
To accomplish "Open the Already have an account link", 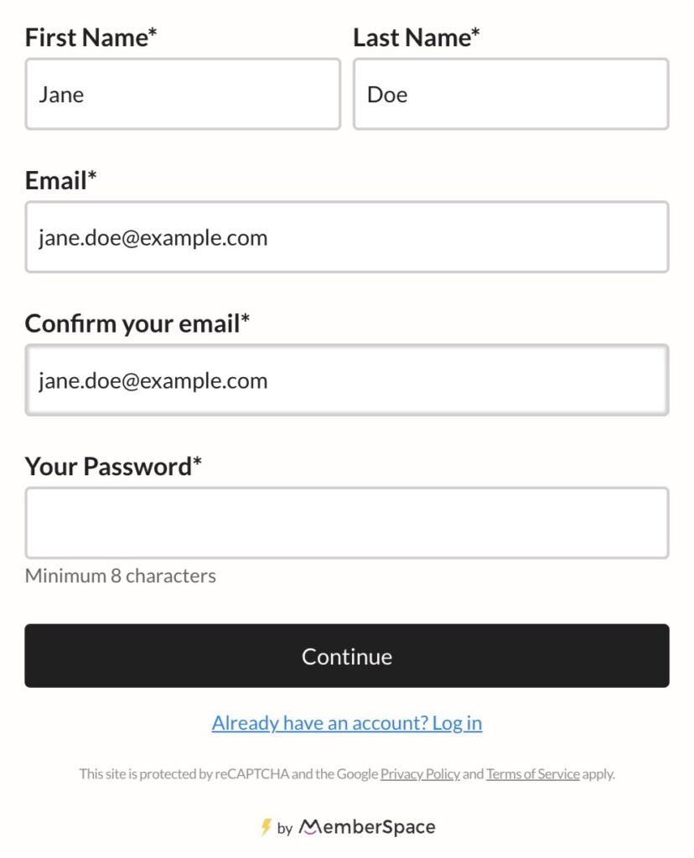I will point(347,723).
